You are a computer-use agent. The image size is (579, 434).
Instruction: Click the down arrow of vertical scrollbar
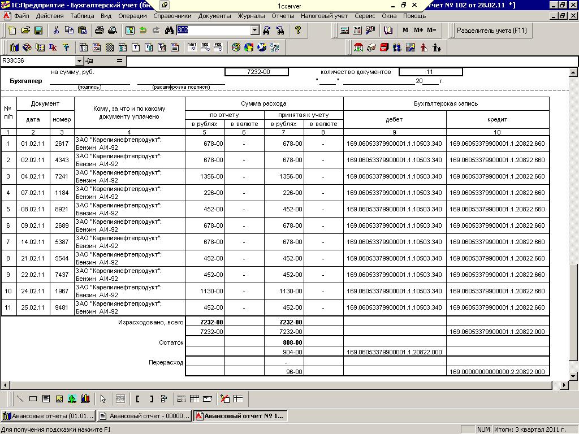click(x=573, y=376)
